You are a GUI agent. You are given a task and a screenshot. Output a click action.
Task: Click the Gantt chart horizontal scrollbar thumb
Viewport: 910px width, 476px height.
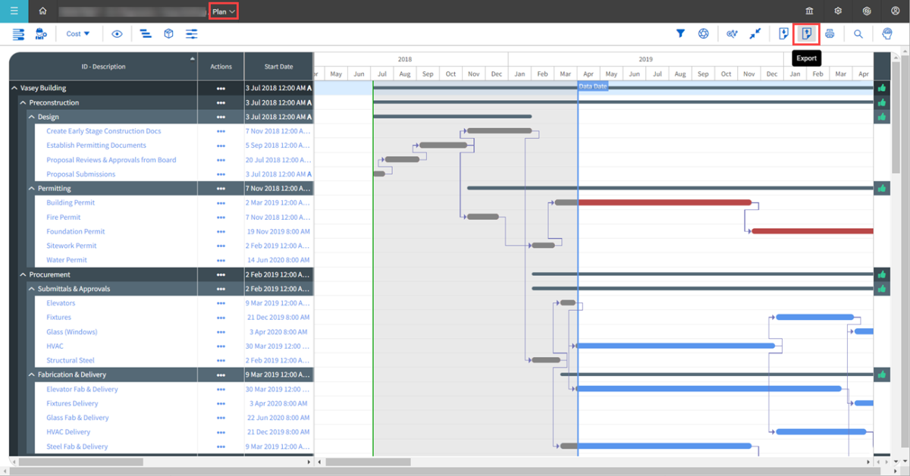pyautogui.click(x=368, y=462)
